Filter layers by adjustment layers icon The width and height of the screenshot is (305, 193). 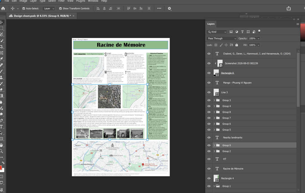click(237, 32)
